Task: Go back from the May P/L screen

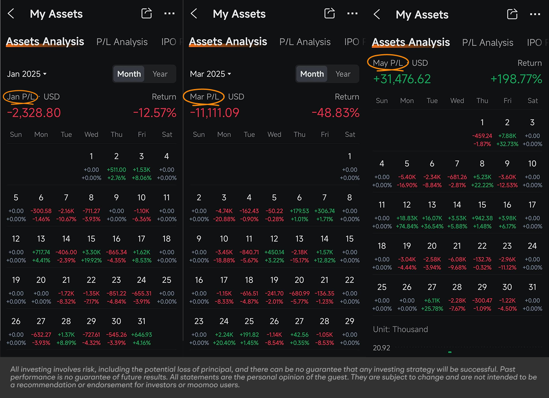Action: (377, 14)
